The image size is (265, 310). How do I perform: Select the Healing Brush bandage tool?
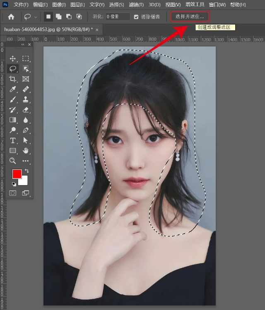(26, 89)
